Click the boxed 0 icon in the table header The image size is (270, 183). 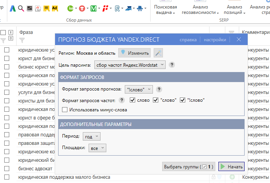(11, 38)
